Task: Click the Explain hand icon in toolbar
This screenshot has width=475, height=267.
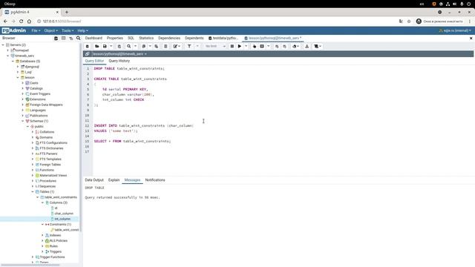Action: pyautogui.click(x=255, y=46)
